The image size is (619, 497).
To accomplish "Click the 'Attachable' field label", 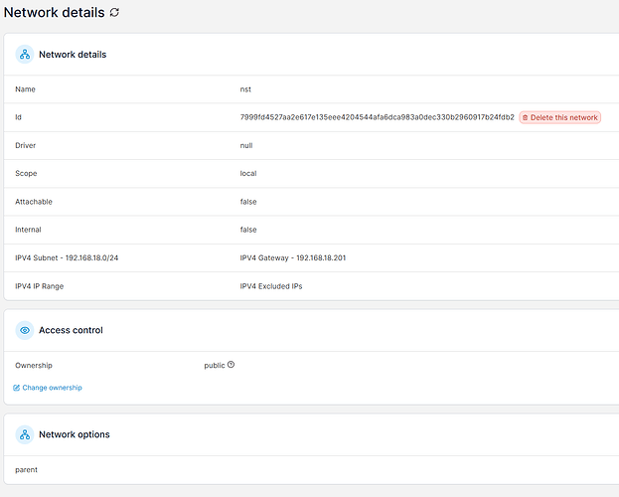I will tap(34, 202).
